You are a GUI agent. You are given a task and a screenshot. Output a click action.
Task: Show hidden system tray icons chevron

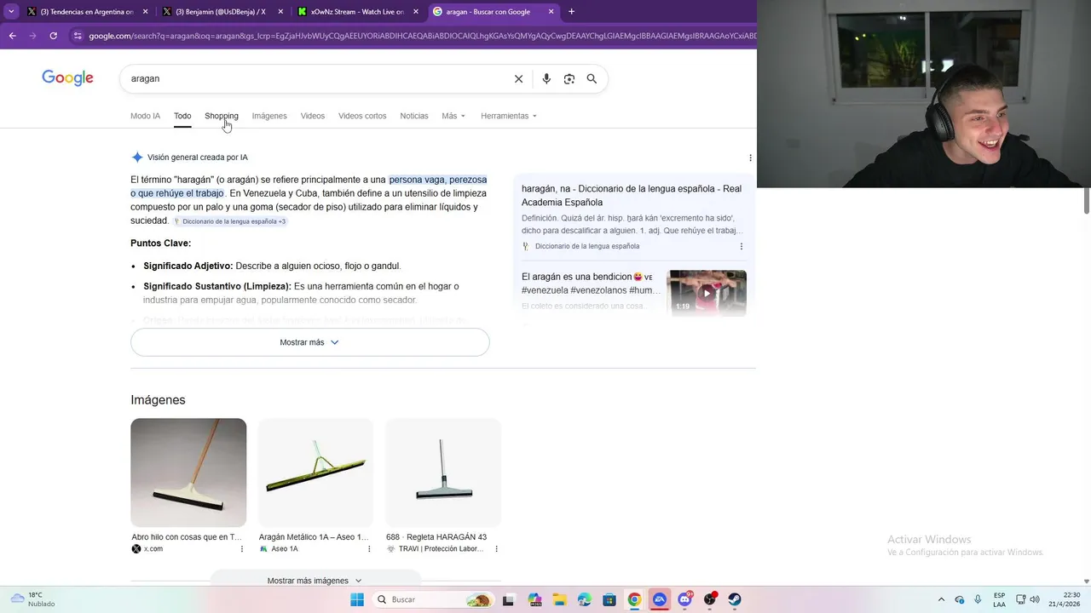941,599
